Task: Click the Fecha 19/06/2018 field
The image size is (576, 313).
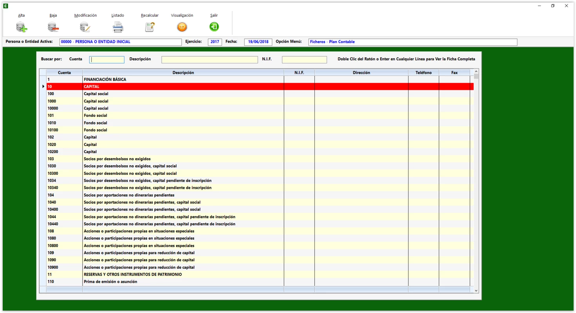Action: pyautogui.click(x=258, y=42)
